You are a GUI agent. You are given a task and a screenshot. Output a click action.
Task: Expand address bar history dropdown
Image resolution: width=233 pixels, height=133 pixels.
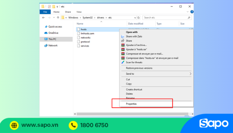pos(135,18)
